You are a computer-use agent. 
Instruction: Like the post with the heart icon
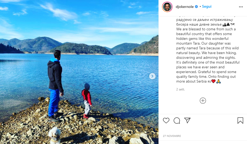[x=166, y=121]
